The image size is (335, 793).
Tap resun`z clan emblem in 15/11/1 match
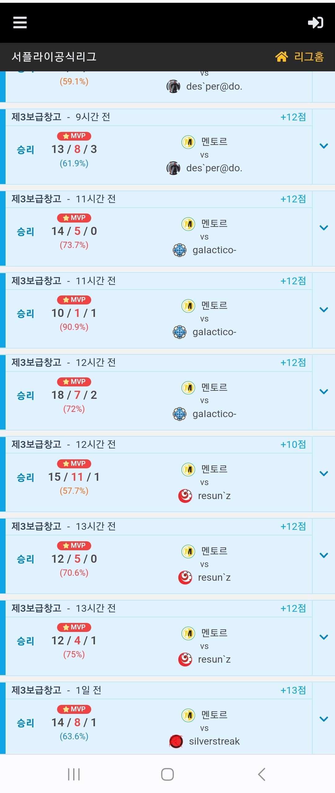[x=185, y=496]
